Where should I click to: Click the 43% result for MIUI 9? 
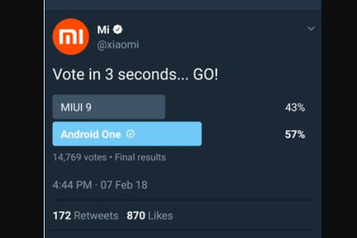click(295, 108)
